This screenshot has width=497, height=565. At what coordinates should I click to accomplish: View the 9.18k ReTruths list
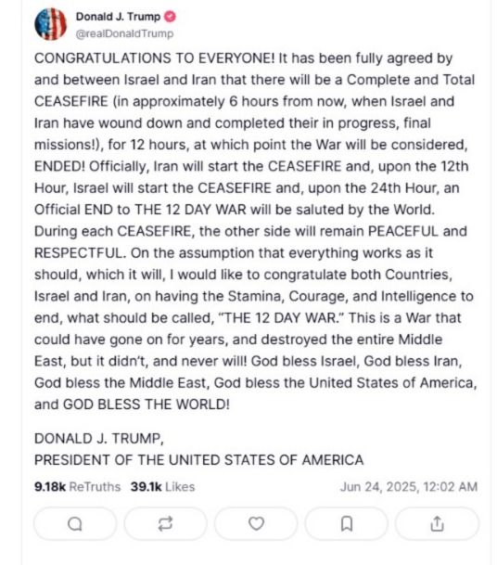click(78, 487)
